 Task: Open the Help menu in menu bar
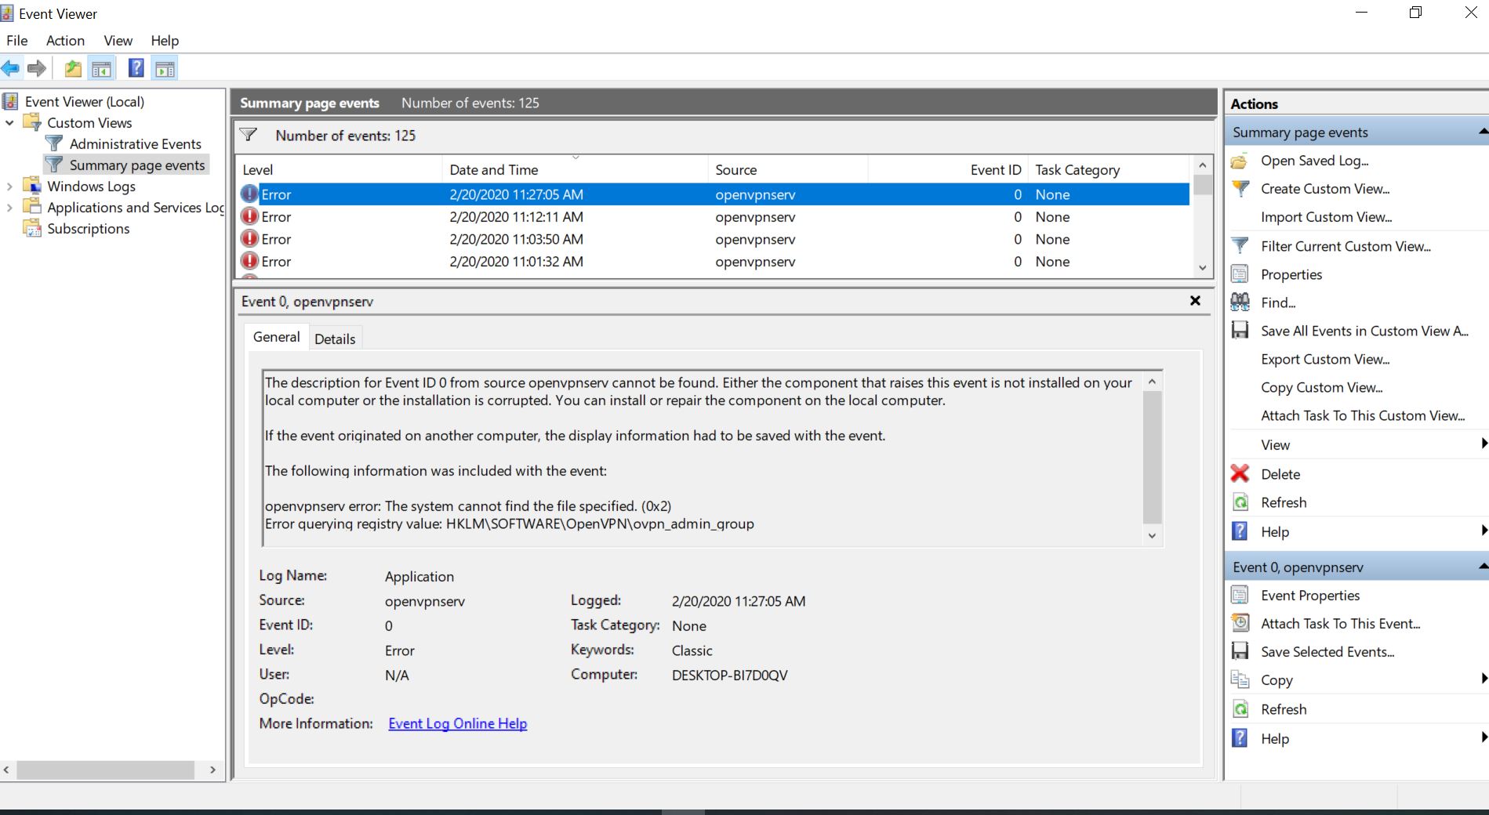[165, 41]
